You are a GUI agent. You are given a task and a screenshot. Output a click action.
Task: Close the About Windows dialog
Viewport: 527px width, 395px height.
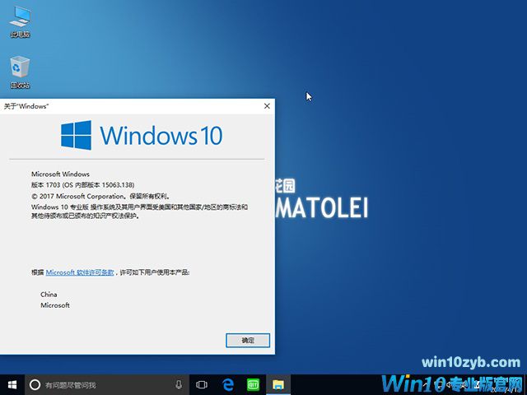(x=266, y=106)
